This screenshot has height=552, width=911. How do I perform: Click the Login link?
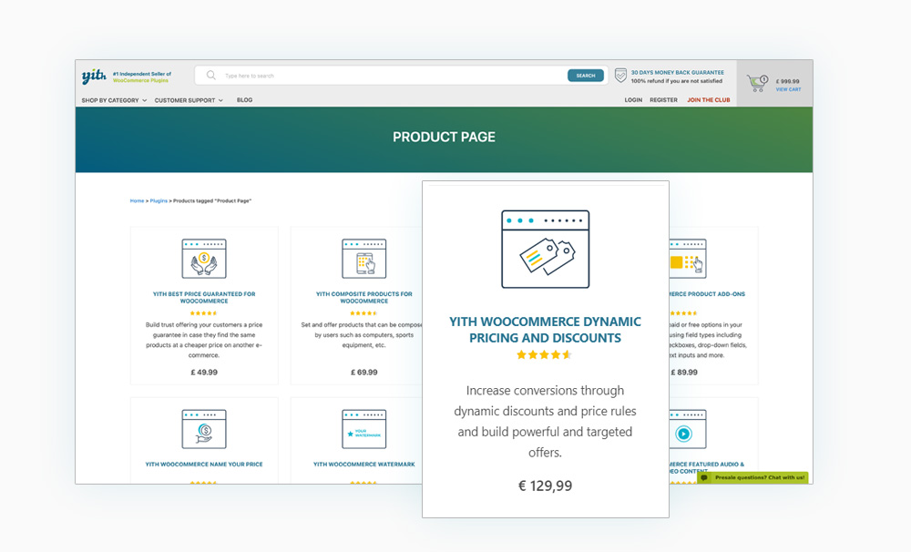633,100
